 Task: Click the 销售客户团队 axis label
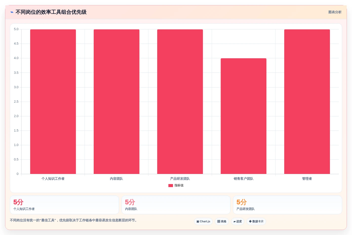(244, 179)
